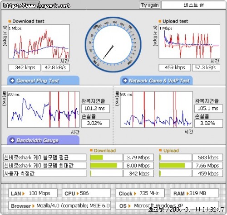This screenshot has width=227, height=215.
Task: Select the 459 kbps value in Bandwidth Gauge table
Action: 208,173
